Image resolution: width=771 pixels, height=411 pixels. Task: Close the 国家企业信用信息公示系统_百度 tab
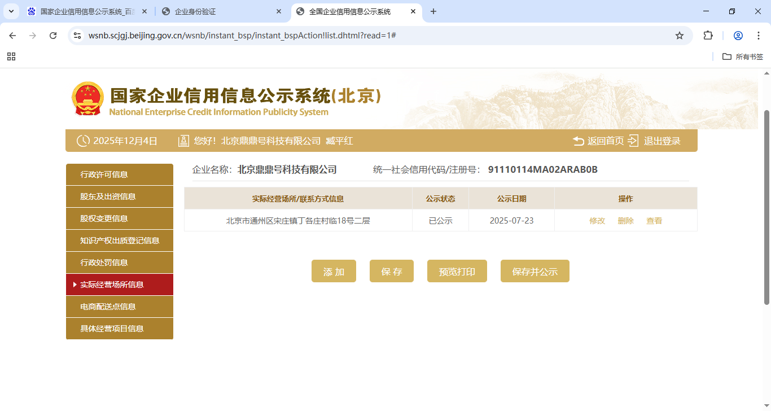point(144,11)
